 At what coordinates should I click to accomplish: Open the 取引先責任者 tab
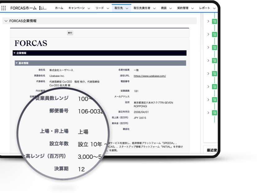(142, 8)
